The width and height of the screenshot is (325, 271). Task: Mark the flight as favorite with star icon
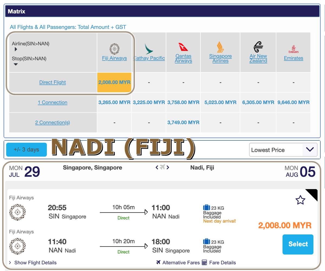[300, 200]
